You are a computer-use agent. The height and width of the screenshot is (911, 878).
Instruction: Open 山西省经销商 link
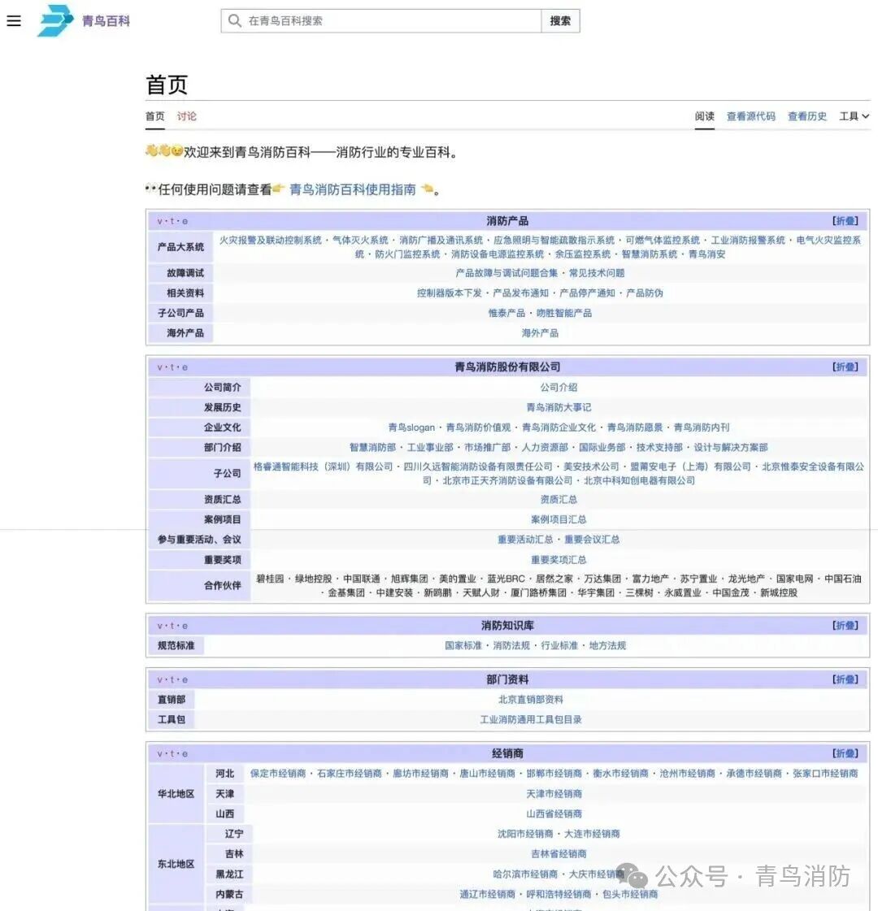click(x=554, y=813)
